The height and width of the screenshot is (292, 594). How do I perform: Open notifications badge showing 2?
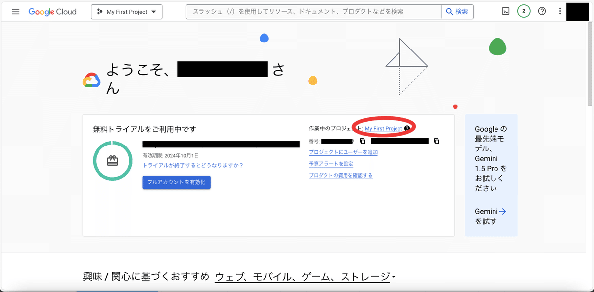click(524, 11)
